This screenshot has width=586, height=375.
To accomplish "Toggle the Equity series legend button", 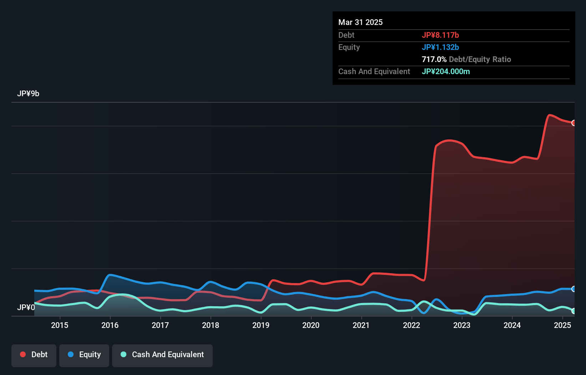I will (84, 355).
